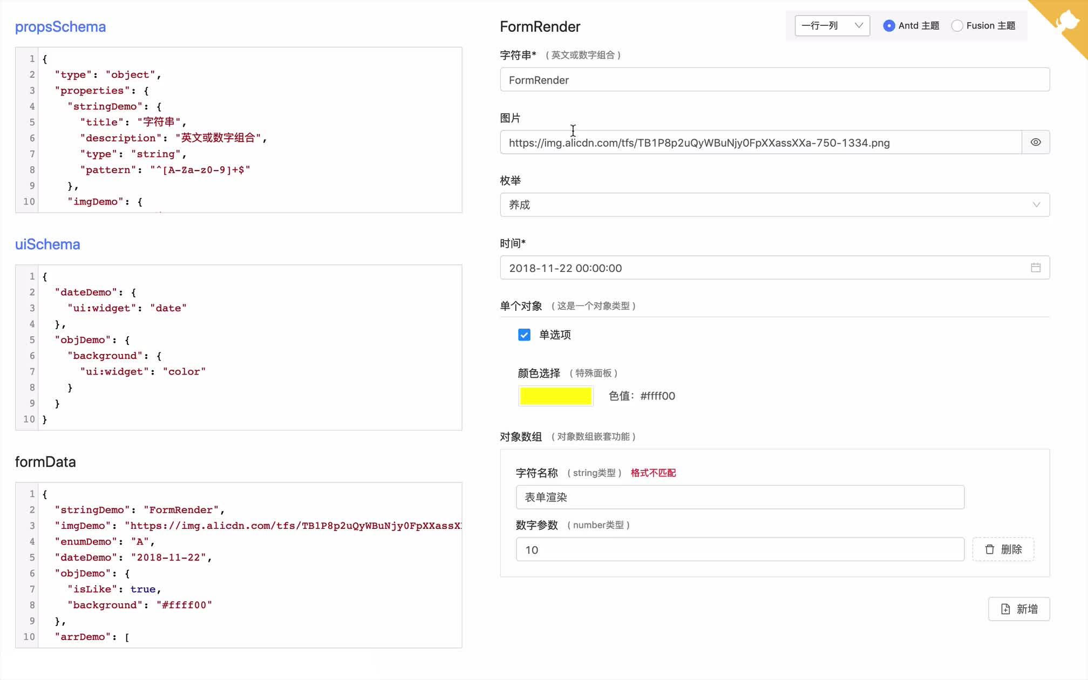The image size is (1088, 680).
Task: Click the add-document icon in the 新增 button
Action: [x=1005, y=609]
